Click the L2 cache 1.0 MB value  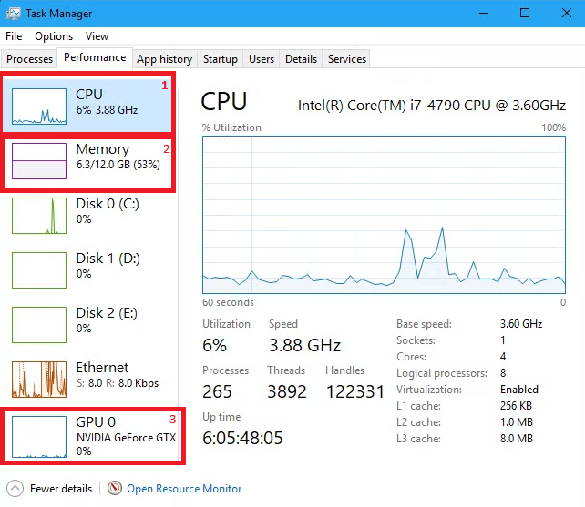coord(517,422)
